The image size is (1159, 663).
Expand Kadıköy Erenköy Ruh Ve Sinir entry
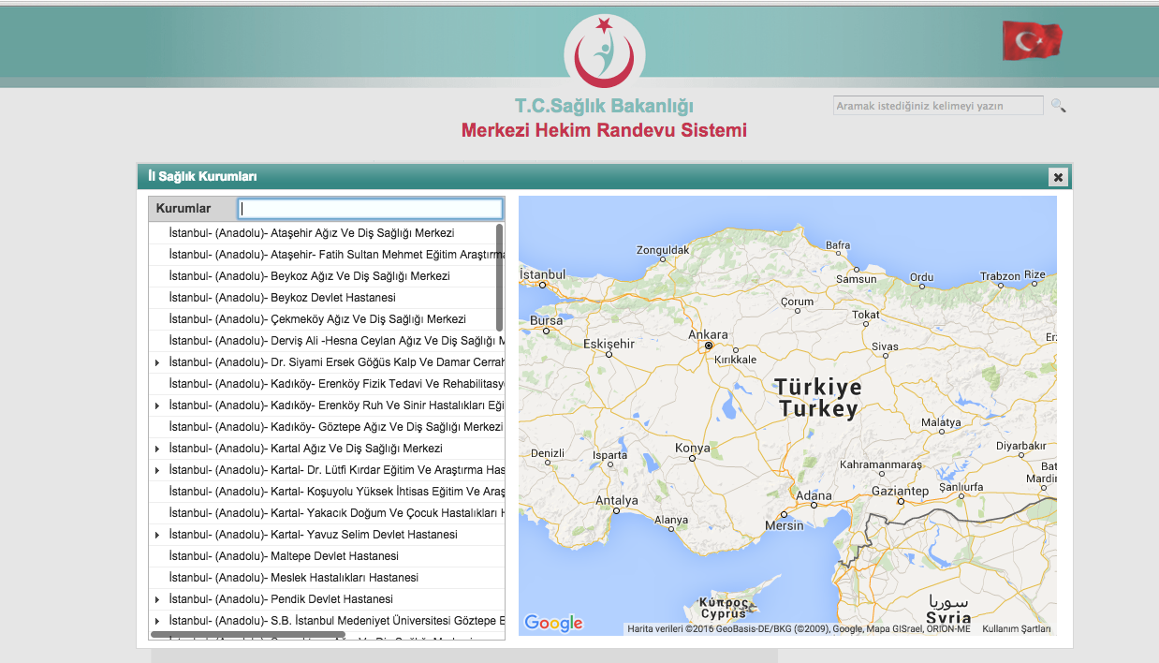157,405
